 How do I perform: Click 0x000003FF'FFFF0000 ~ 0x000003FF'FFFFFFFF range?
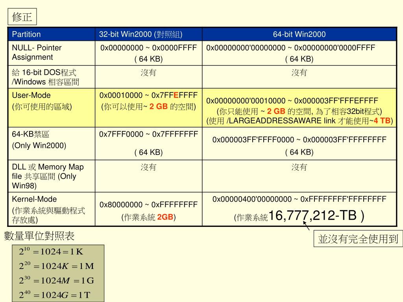(299, 140)
